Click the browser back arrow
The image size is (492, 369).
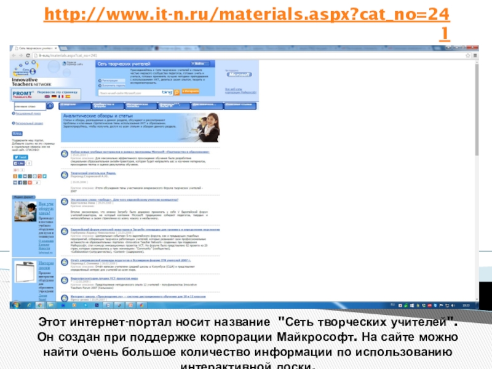click(14, 55)
